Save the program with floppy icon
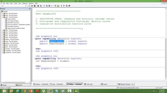 click(35, 6)
